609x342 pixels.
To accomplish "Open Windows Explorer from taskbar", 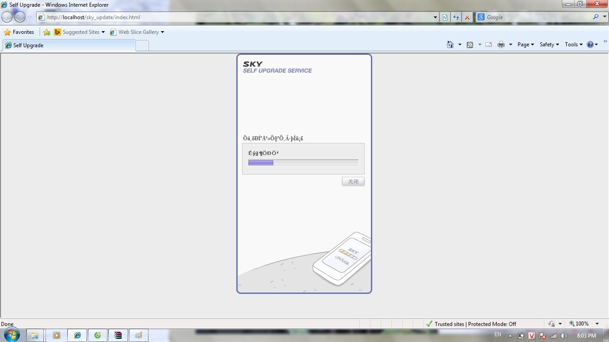I will click(35, 335).
